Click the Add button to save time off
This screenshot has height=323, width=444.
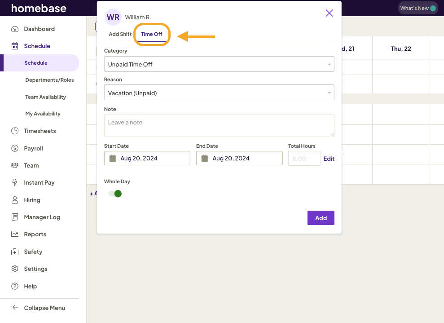pyautogui.click(x=321, y=218)
